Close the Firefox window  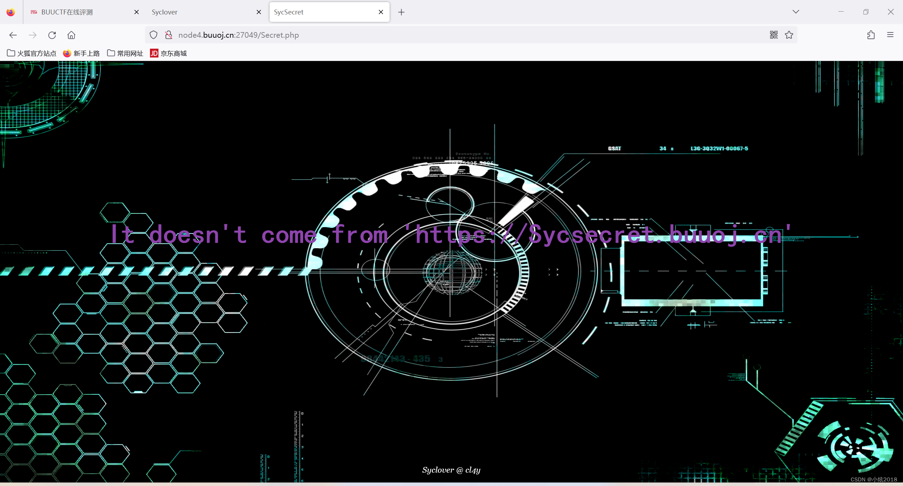coord(891,12)
